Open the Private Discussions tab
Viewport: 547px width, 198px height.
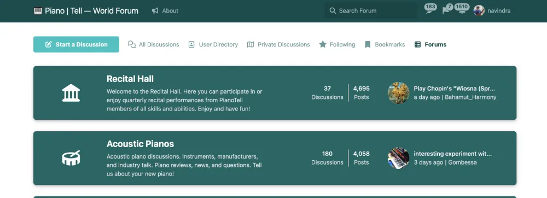278,44
